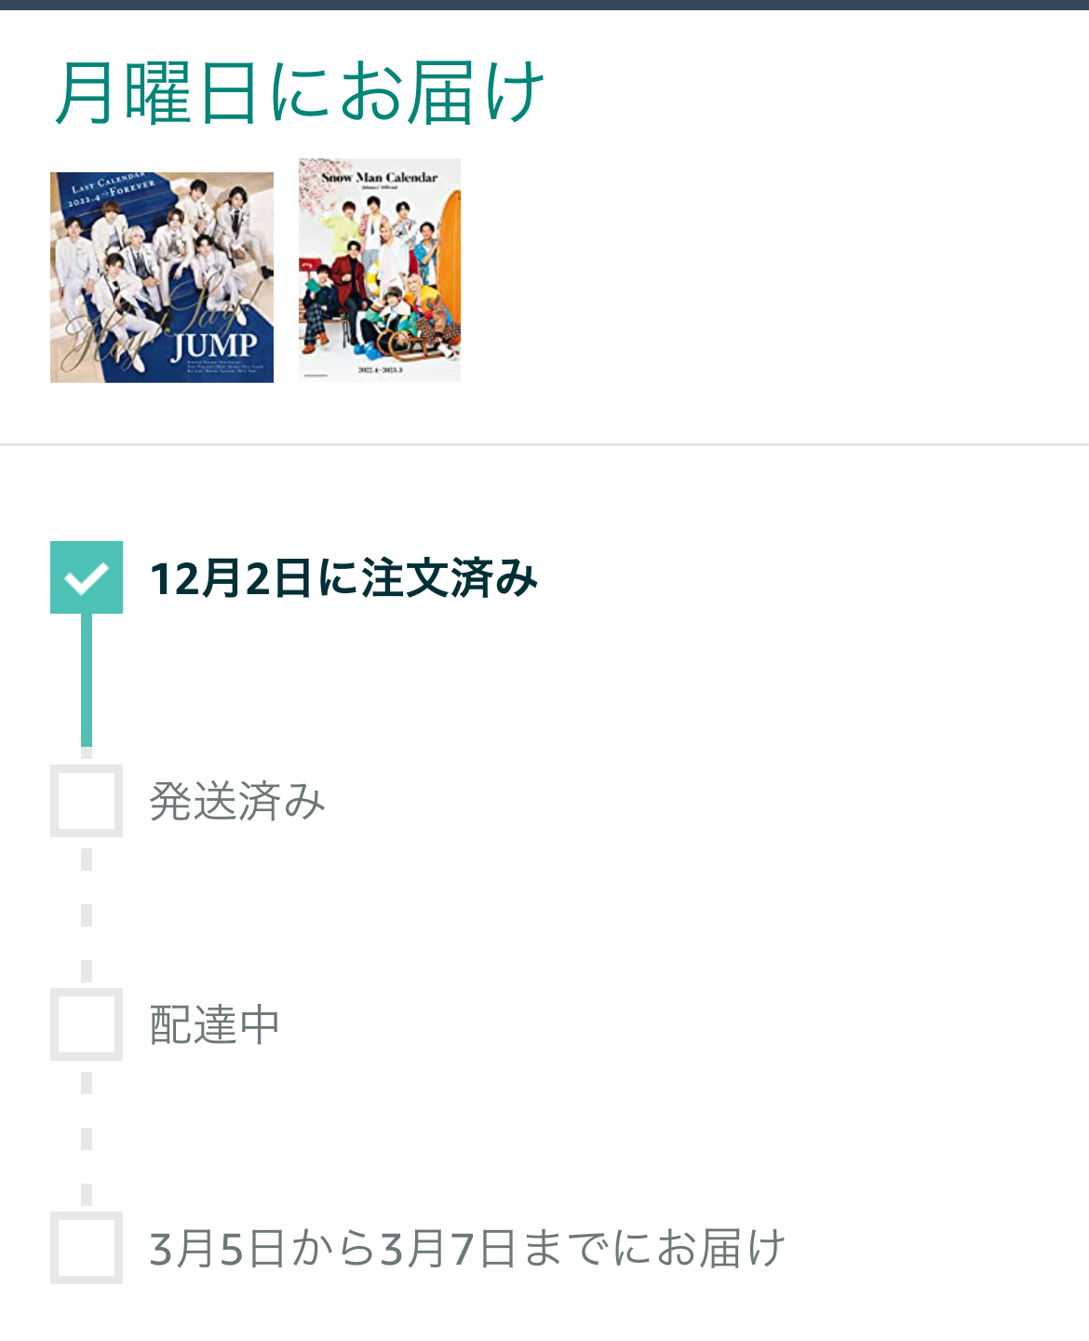Viewport: 1089px width, 1341px height.
Task: Click the 発送済み status label
Action: [237, 802]
